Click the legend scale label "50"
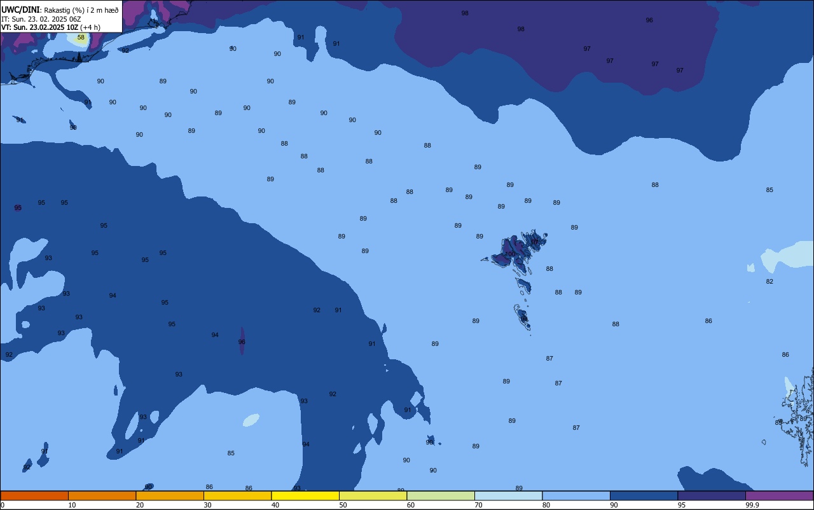Screen dimensions: 814x510 343,505
